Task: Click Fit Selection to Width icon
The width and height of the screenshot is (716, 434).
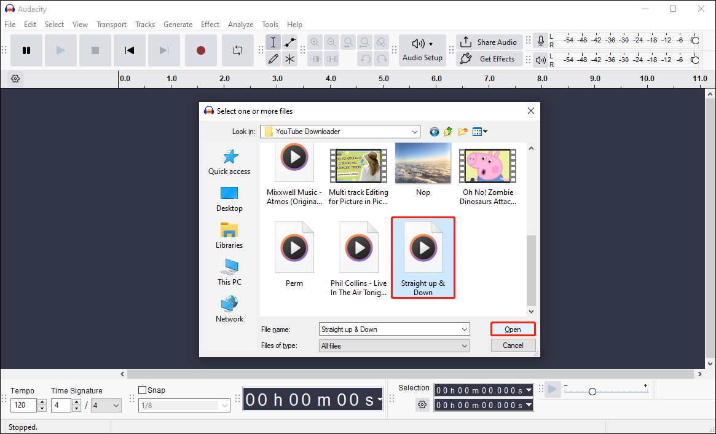Action: 348,42
